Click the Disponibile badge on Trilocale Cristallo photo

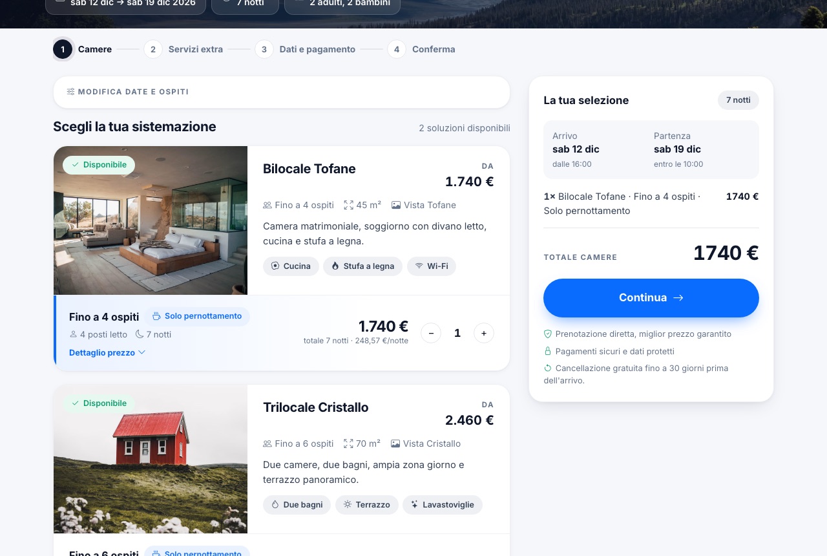pos(99,403)
